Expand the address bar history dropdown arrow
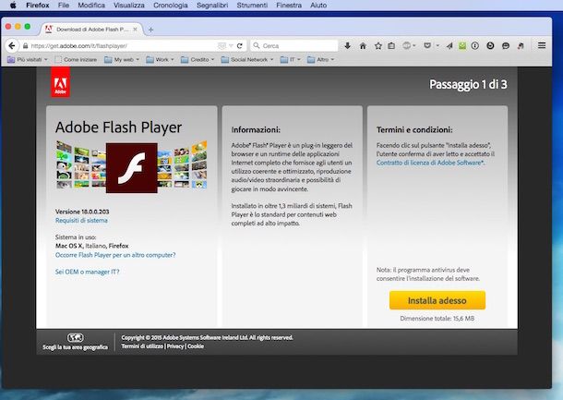Screen dimensions: 563x400 point(231,45)
